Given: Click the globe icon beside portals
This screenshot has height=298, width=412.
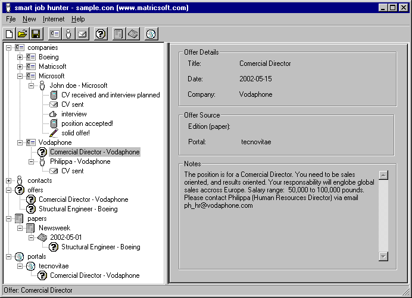Looking at the screenshot, I should pos(20,256).
